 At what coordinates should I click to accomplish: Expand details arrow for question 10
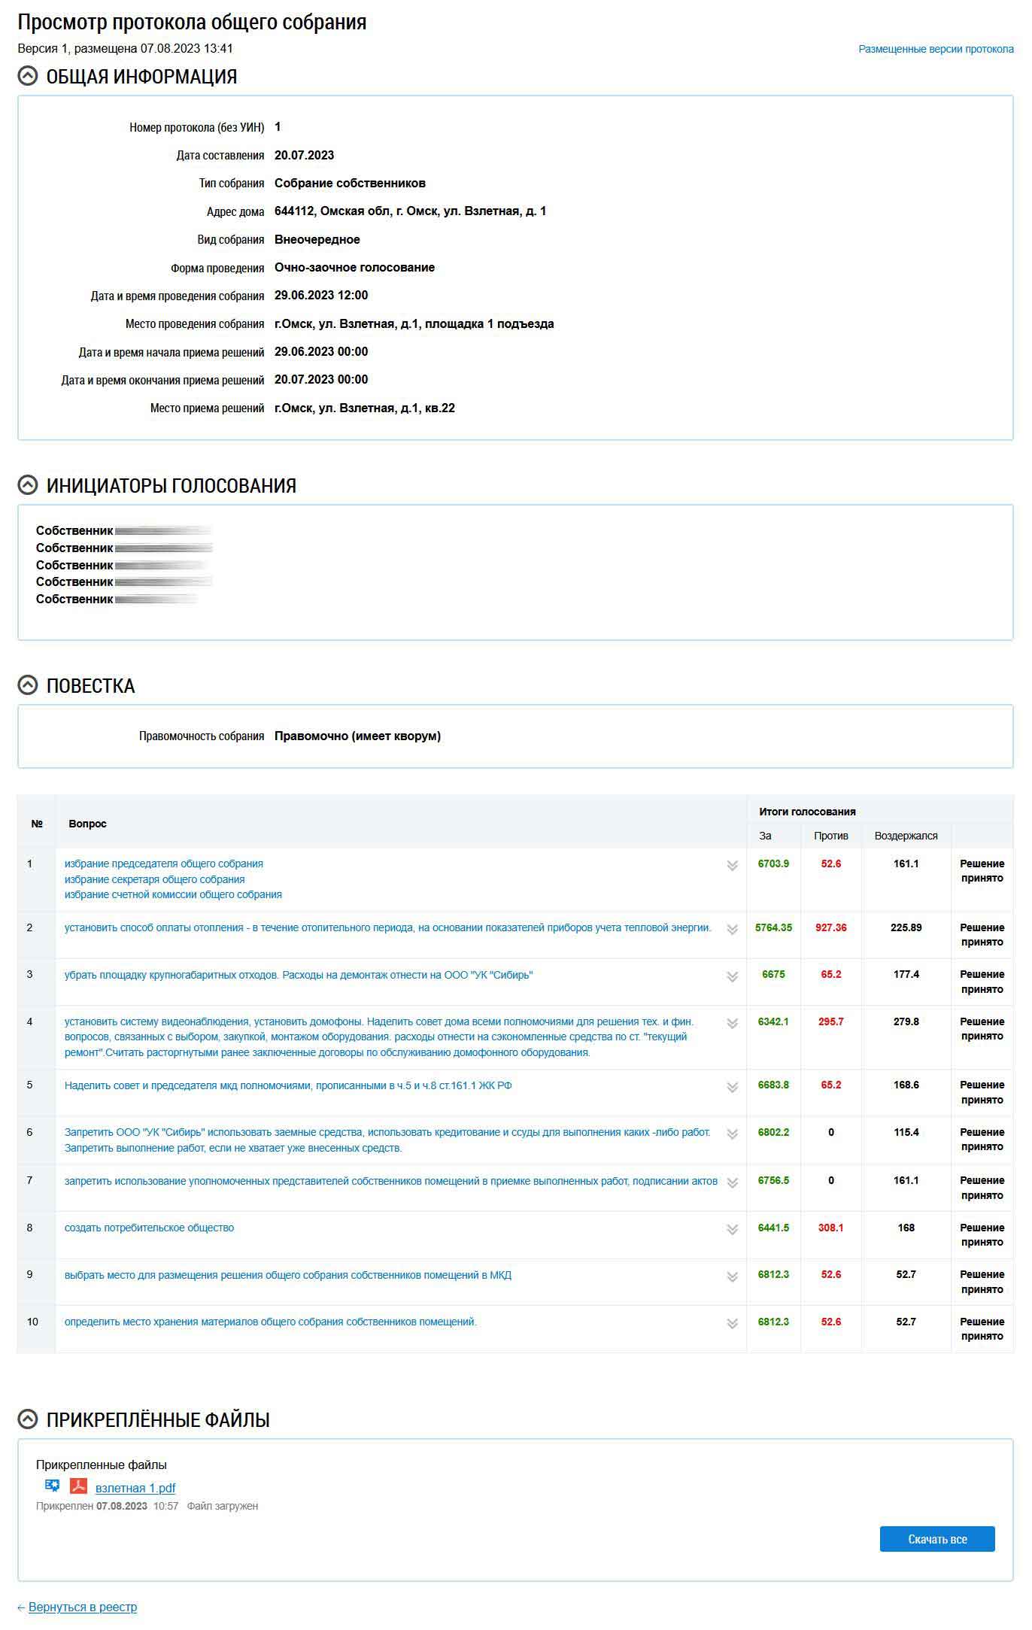point(732,1324)
